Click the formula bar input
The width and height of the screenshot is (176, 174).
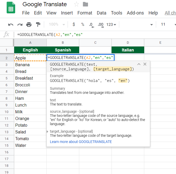pyautogui.click(x=95, y=34)
